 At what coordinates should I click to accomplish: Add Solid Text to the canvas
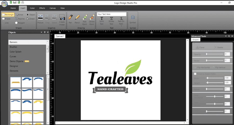(102, 20)
